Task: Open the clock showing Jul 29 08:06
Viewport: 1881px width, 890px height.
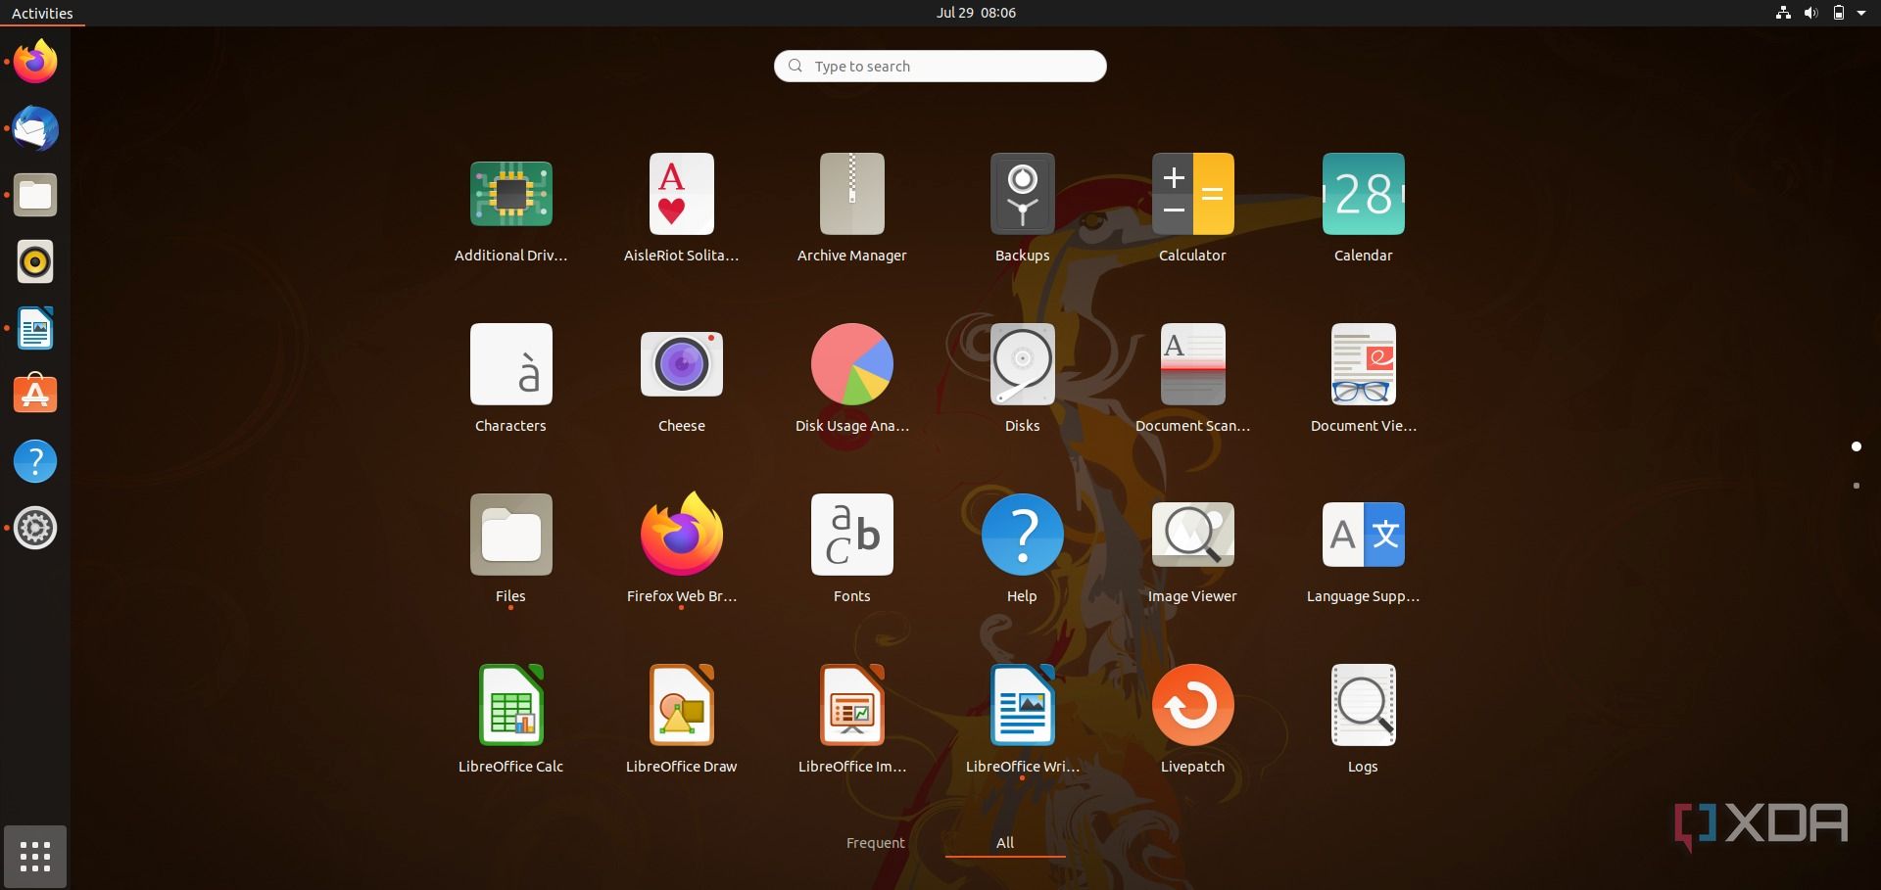Action: click(976, 13)
